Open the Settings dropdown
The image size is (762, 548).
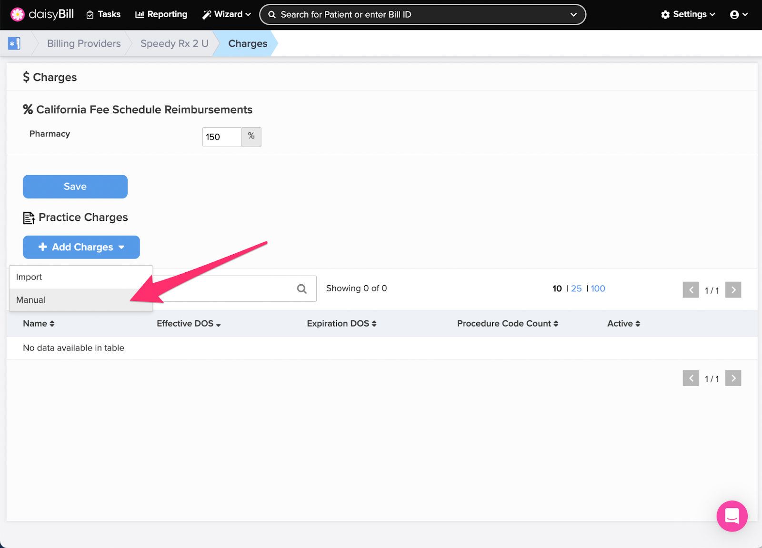[688, 14]
